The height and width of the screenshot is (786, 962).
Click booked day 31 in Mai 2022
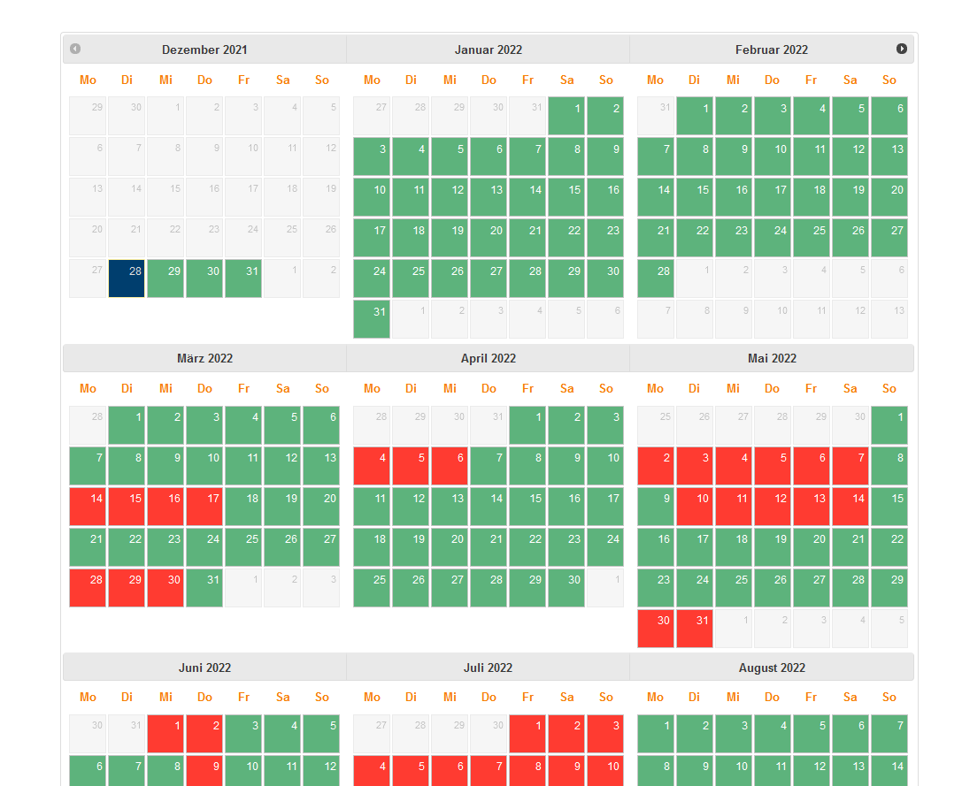click(x=695, y=628)
